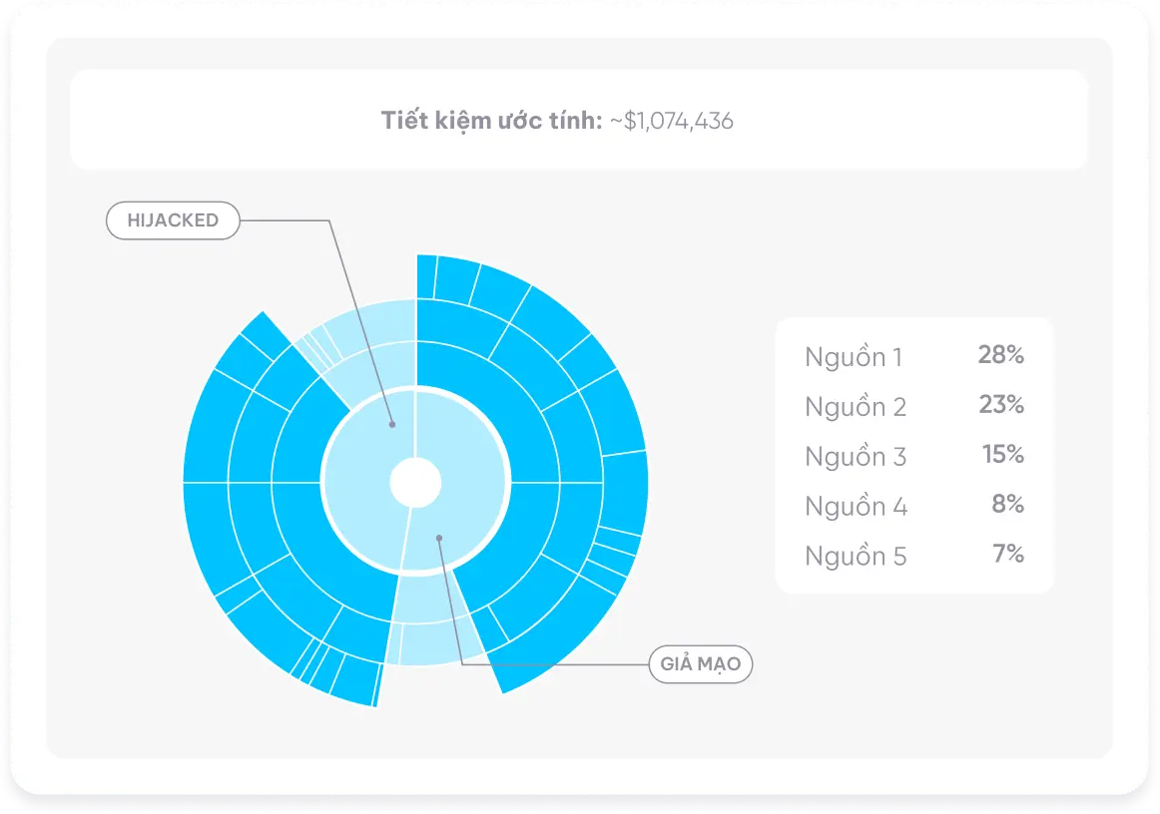This screenshot has height=814, width=1160.
Task: Click Nguồn 5 in the source list
Action: 856,557
